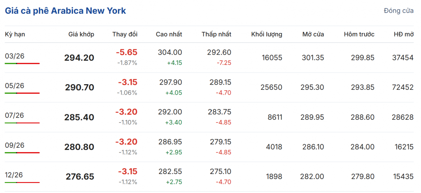Click the 'HĐ mở' column header
Image resolution: width=421 pixels, height=193 pixels.
(x=403, y=34)
